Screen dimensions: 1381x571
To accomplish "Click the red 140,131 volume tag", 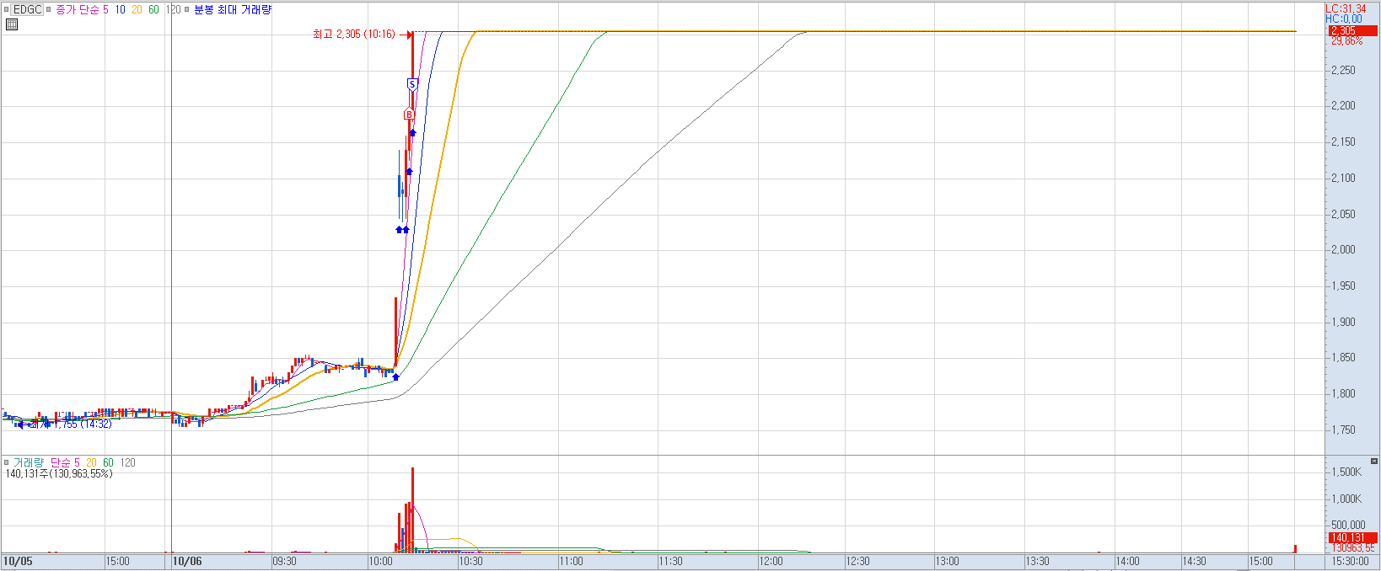I will click(1352, 537).
